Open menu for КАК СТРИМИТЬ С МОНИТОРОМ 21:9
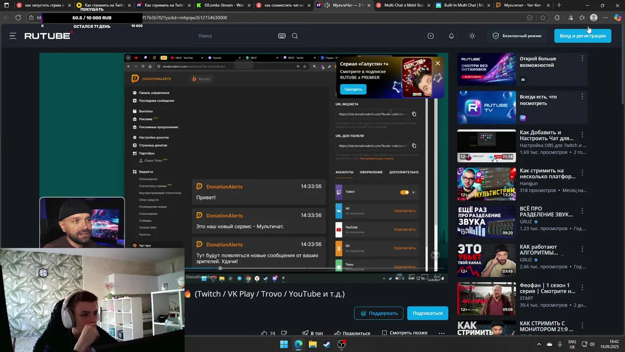625x352 pixels. [x=582, y=326]
